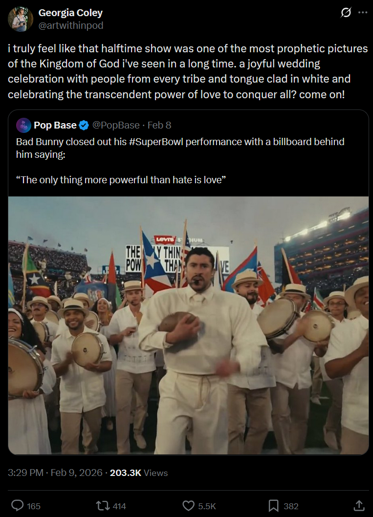
Task: Open the Georgia Coley display name
Action: click(70, 13)
